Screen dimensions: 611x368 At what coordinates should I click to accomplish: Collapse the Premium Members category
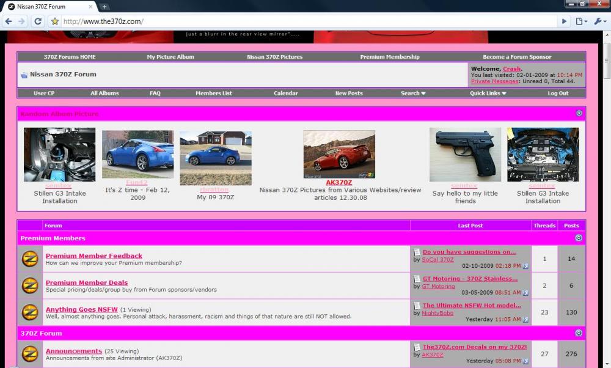point(579,238)
